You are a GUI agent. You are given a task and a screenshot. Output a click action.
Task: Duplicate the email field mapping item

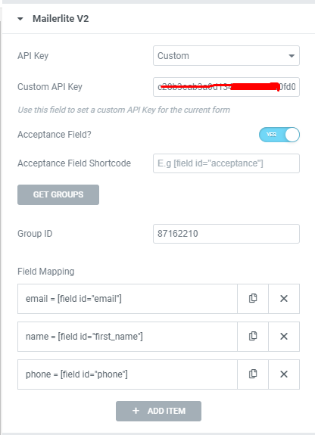click(x=253, y=299)
